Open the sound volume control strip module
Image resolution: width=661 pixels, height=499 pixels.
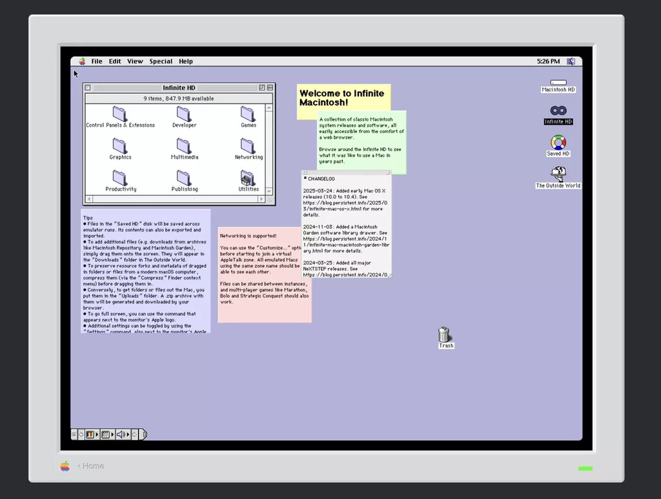120,434
